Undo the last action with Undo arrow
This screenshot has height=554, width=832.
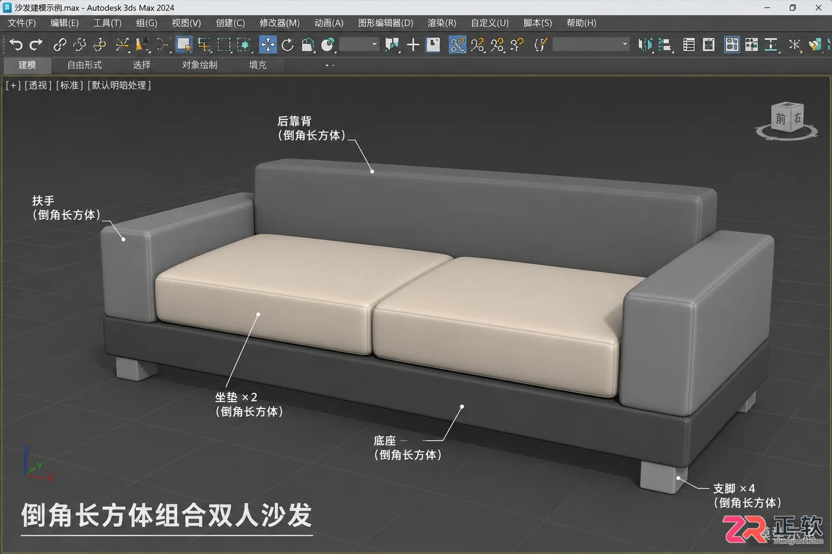pyautogui.click(x=16, y=44)
